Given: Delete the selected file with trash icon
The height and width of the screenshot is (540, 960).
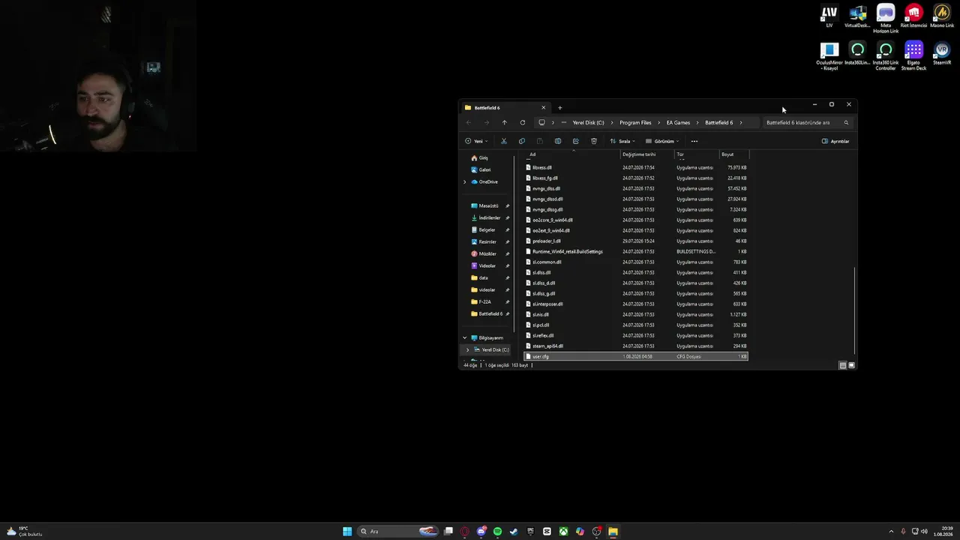Looking at the screenshot, I should tap(594, 141).
